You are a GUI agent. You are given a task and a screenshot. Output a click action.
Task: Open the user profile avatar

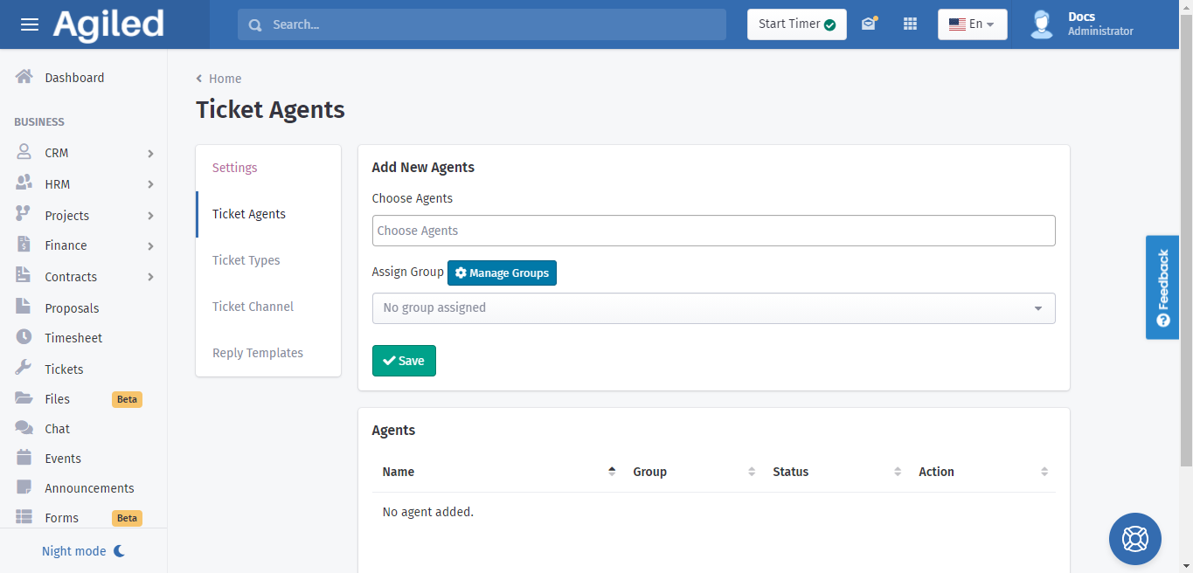pyautogui.click(x=1041, y=24)
